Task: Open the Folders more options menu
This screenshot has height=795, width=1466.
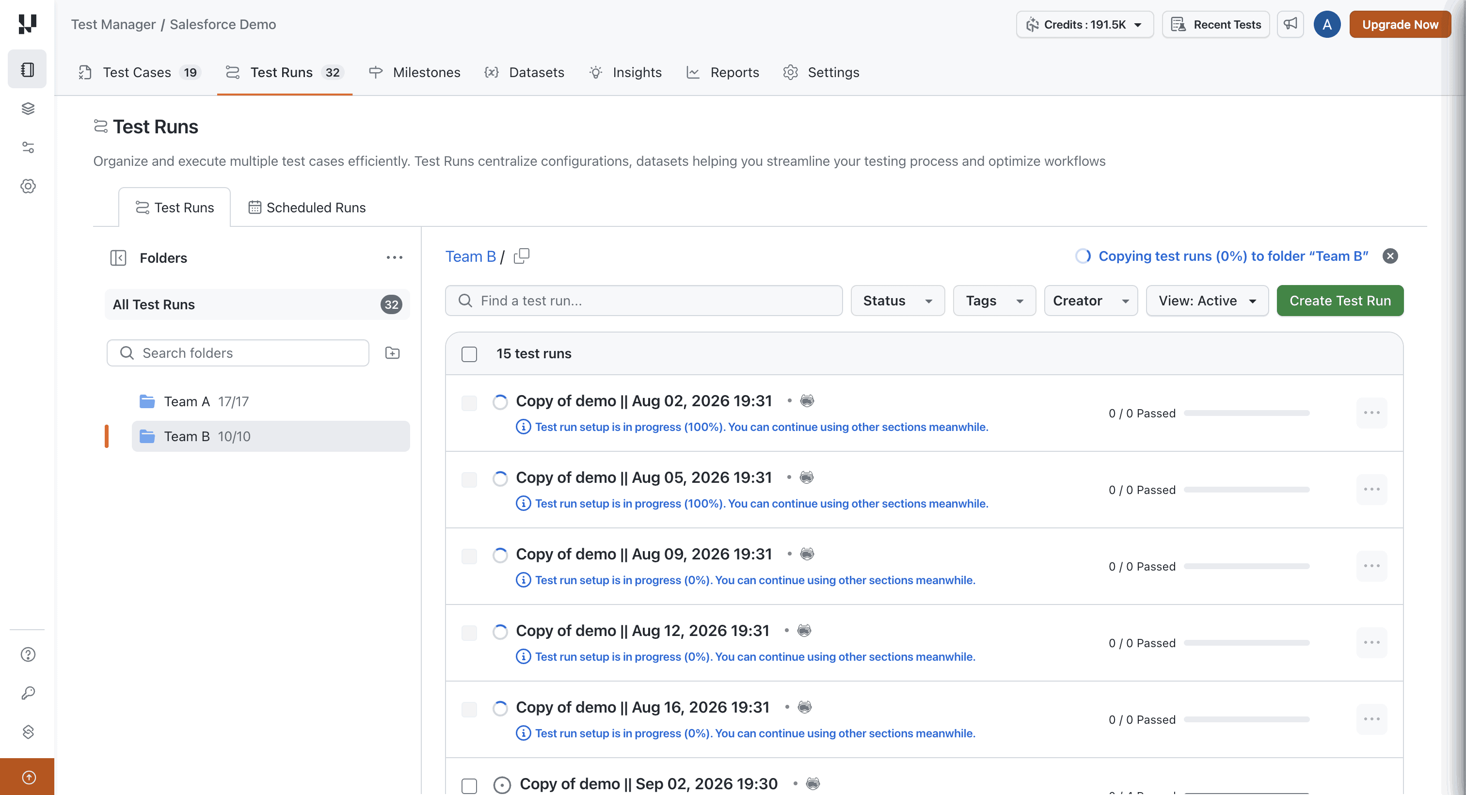Action: tap(395, 258)
